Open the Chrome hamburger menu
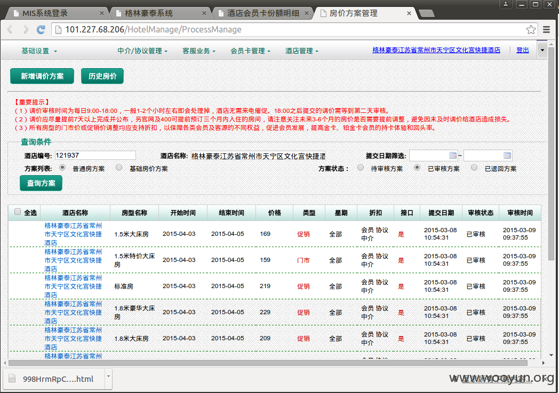Screen dimensions: 559x393 [547, 29]
